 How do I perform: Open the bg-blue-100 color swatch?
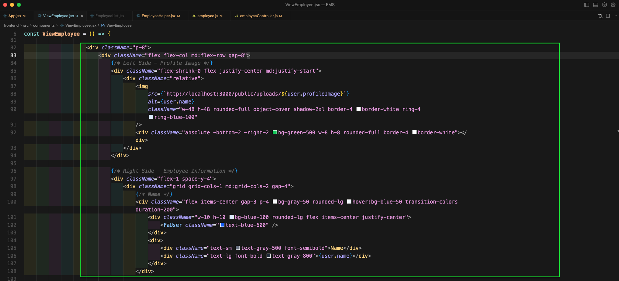coord(232,217)
